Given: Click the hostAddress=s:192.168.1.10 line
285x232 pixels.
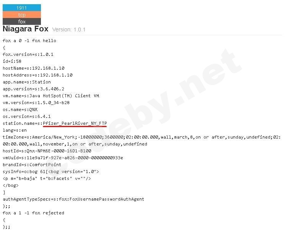Looking at the screenshot, I should (x=37, y=75).
